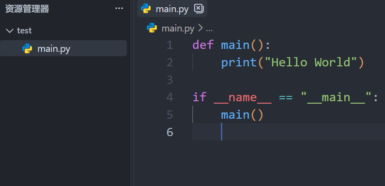Open the breadcrumb ellipsis symbol list
This screenshot has height=186, width=385.
coord(209,29)
